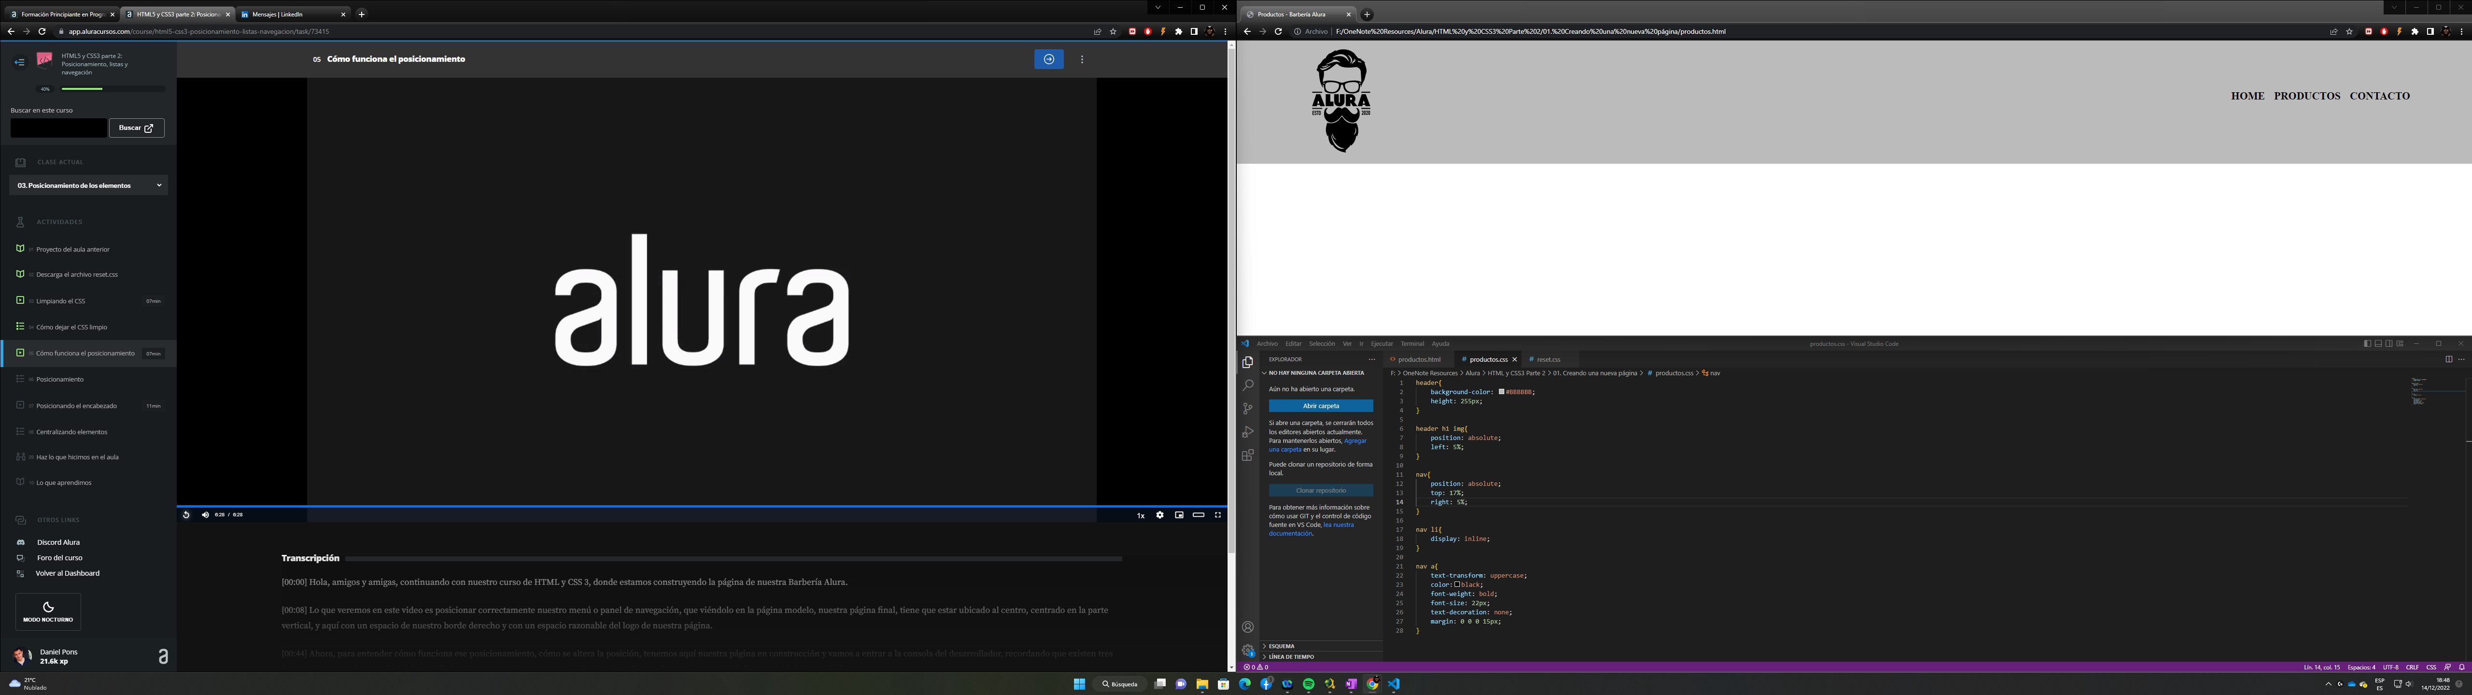Click black color swatch on line 23
Image resolution: width=2472 pixels, height=695 pixels.
1457,584
